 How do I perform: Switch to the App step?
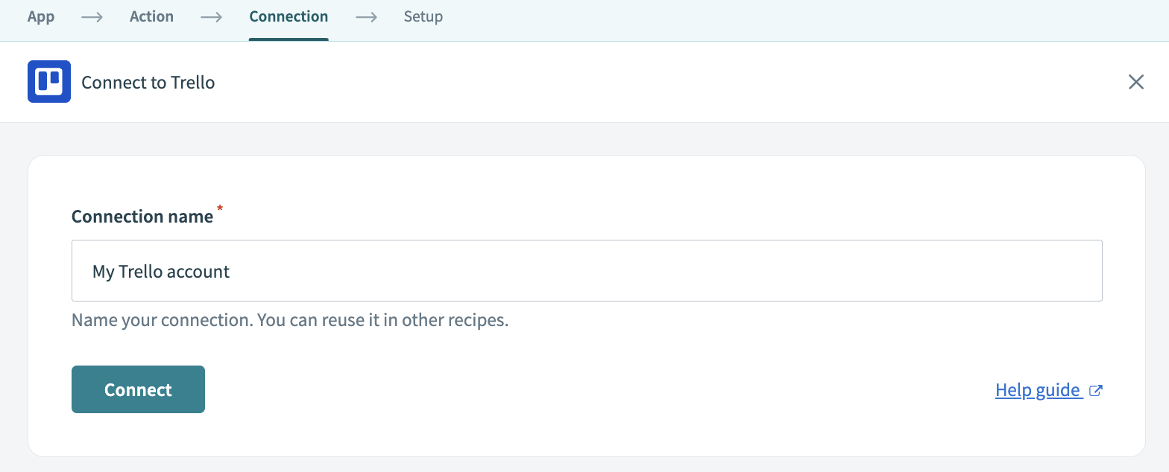click(41, 16)
